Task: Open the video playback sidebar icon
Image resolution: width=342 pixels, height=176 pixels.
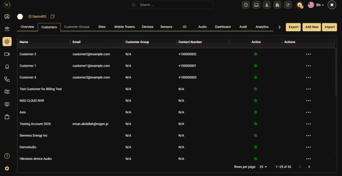Action: [7, 104]
